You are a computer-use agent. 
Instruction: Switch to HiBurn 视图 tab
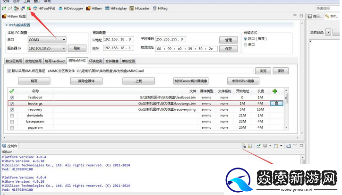pyautogui.click(x=14, y=16)
